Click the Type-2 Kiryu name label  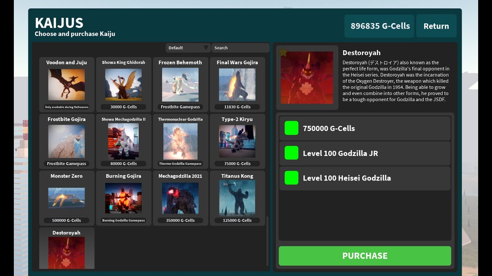tap(237, 119)
